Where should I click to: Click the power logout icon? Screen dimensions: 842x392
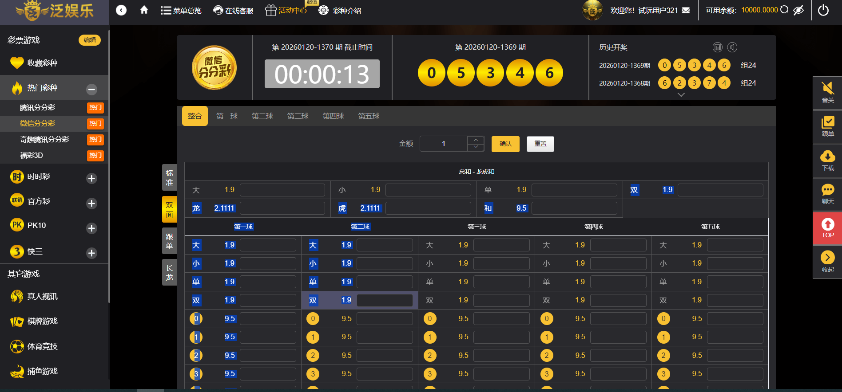[823, 10]
